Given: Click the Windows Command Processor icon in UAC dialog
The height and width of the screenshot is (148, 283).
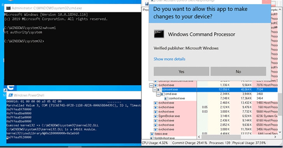Looking at the screenshot, I should (x=159, y=34).
